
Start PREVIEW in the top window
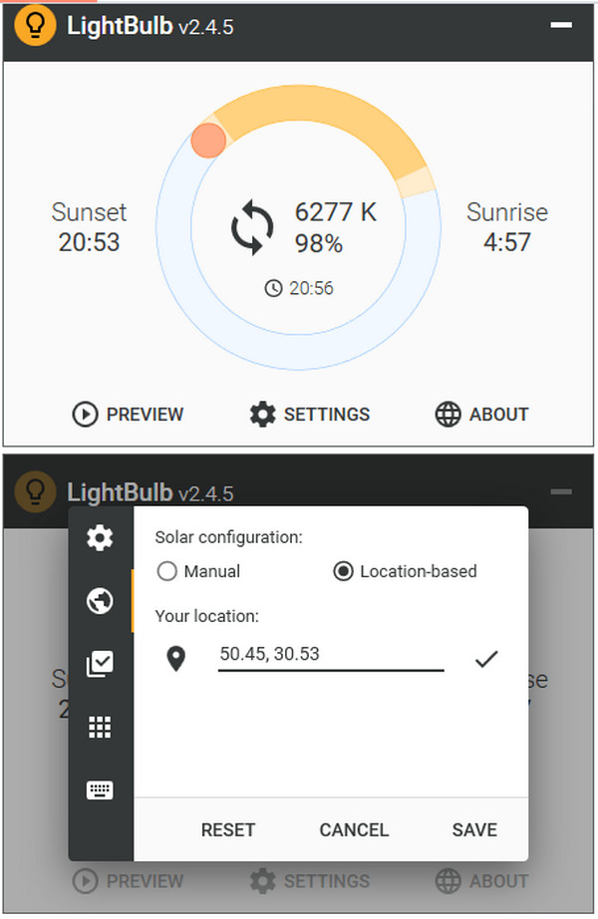[x=128, y=414]
